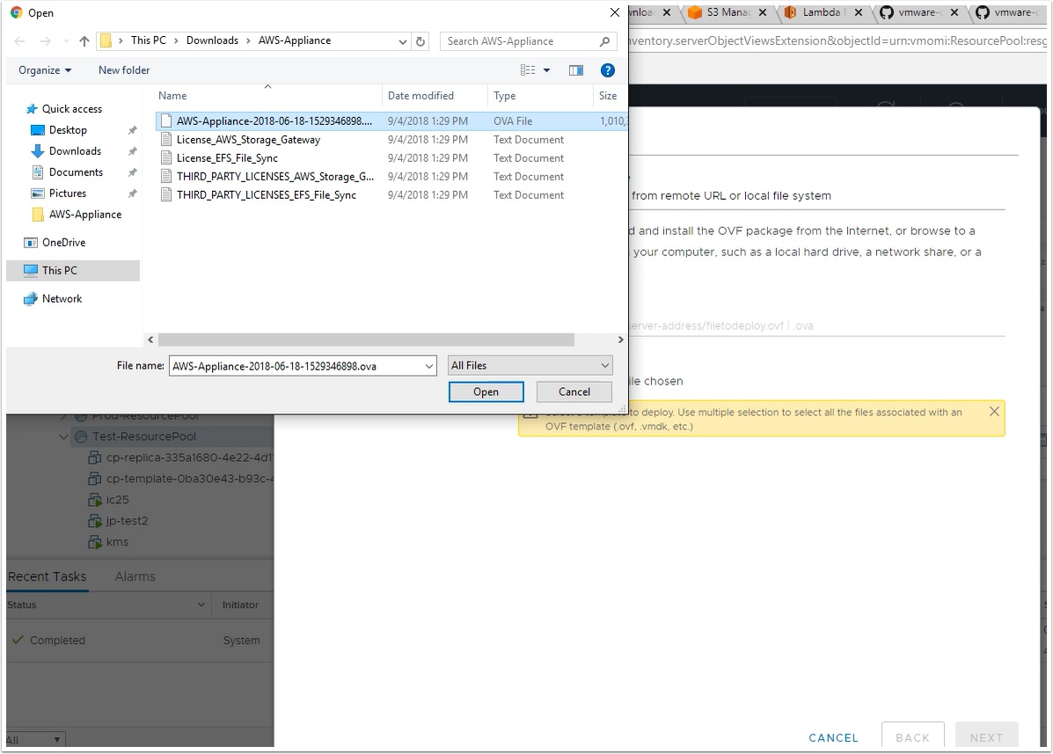
Task: Sort tasks by the Initiator column
Action: 240,605
